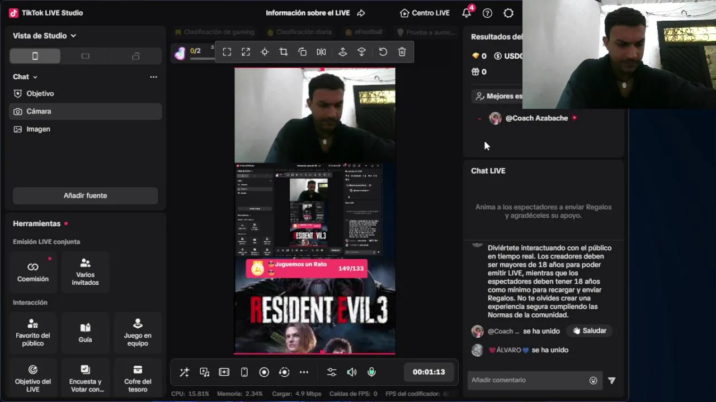Click the stretch to fullscreen arrows icon
The image size is (716, 402).
[x=246, y=52]
